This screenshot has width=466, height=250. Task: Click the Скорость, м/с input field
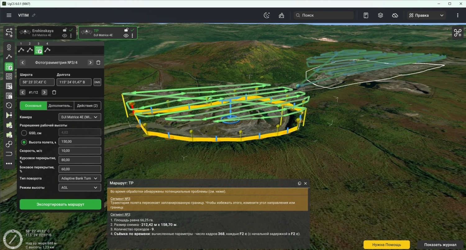click(80, 151)
